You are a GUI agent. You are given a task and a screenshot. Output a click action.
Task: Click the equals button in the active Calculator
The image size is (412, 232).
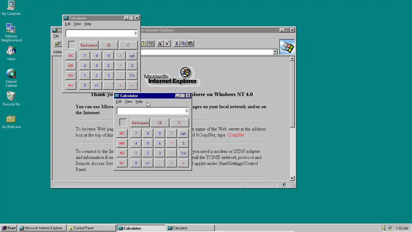pyautogui.click(x=183, y=163)
